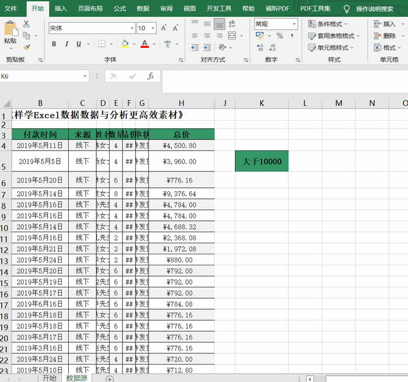Image resolution: width=408 pixels, height=382 pixels.
Task: Switch to the 插入 ribbon tab
Action: point(61,9)
